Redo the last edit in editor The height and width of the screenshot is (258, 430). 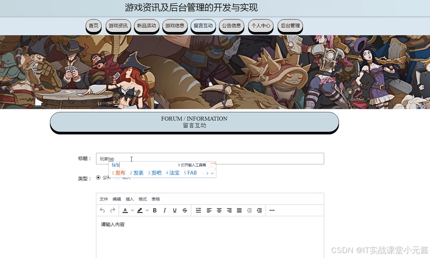point(113,210)
